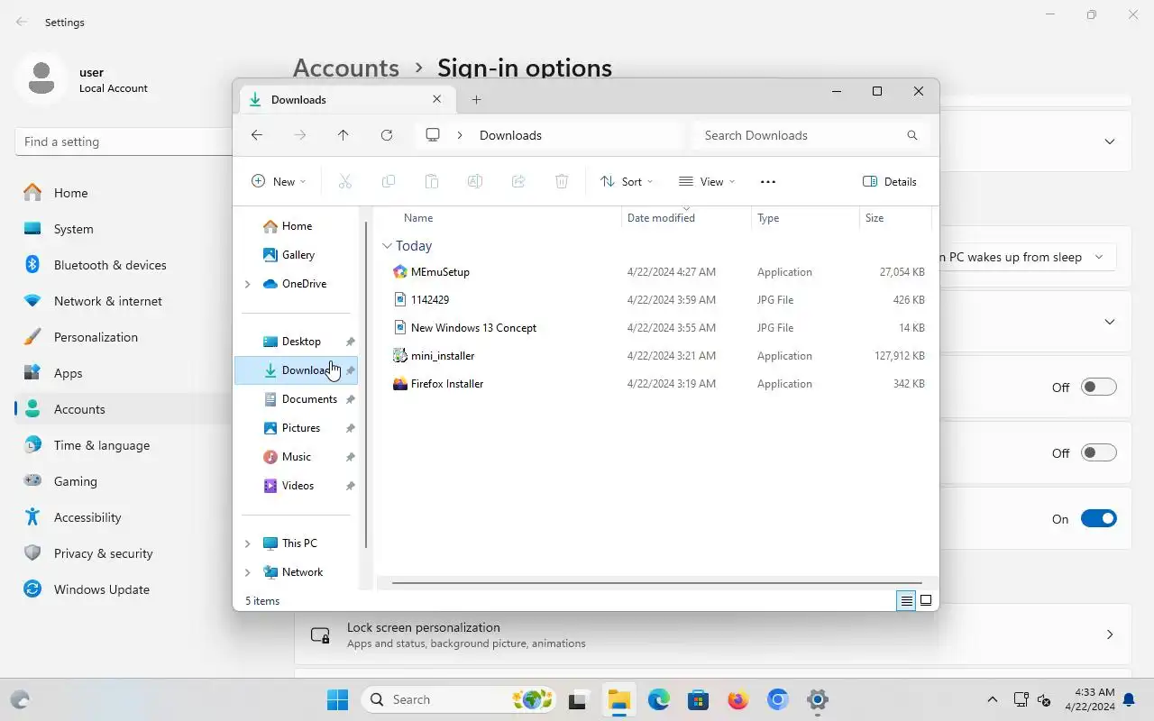
Task: Click the Paste clipboard icon
Action: 432,181
